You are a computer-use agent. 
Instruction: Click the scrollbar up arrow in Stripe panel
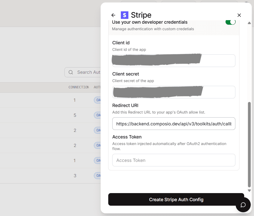(x=249, y=23)
